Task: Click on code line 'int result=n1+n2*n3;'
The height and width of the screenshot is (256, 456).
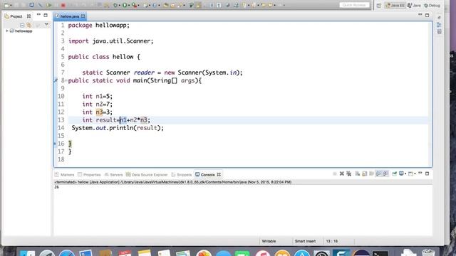Action: [x=116, y=120]
